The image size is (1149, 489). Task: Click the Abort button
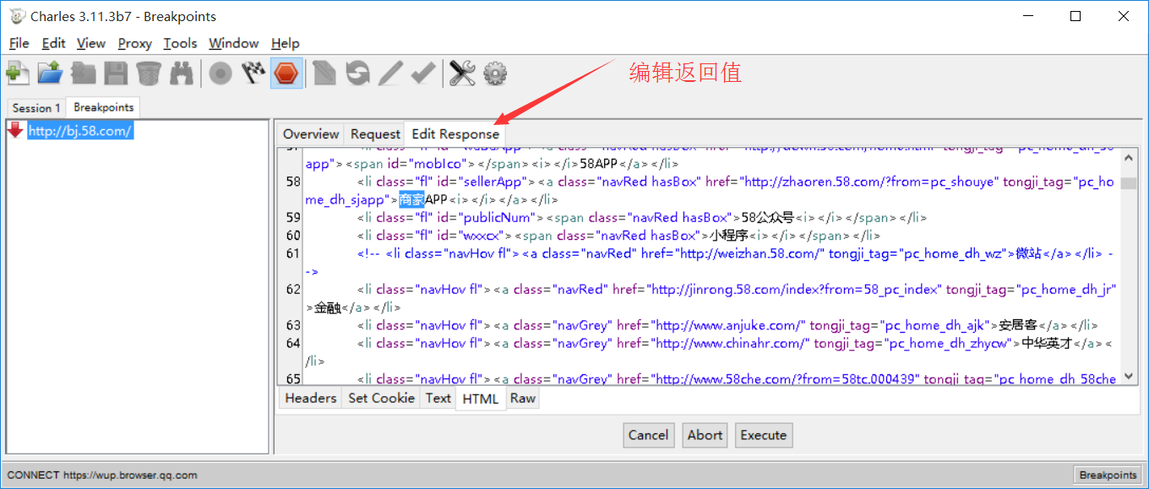705,435
